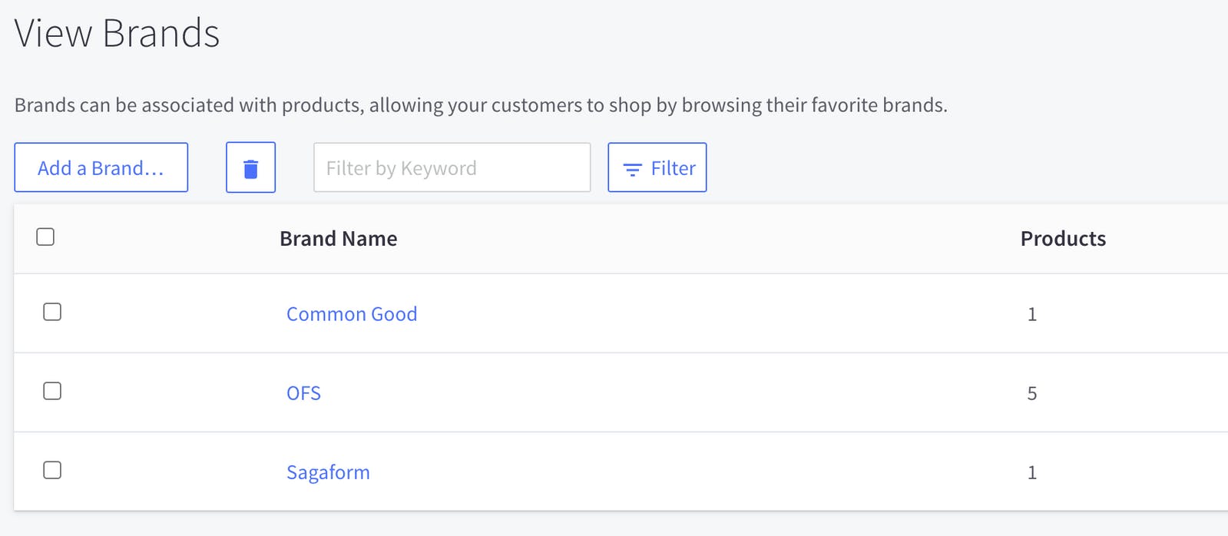This screenshot has width=1228, height=536.
Task: Click the Filter button text
Action: tap(673, 168)
